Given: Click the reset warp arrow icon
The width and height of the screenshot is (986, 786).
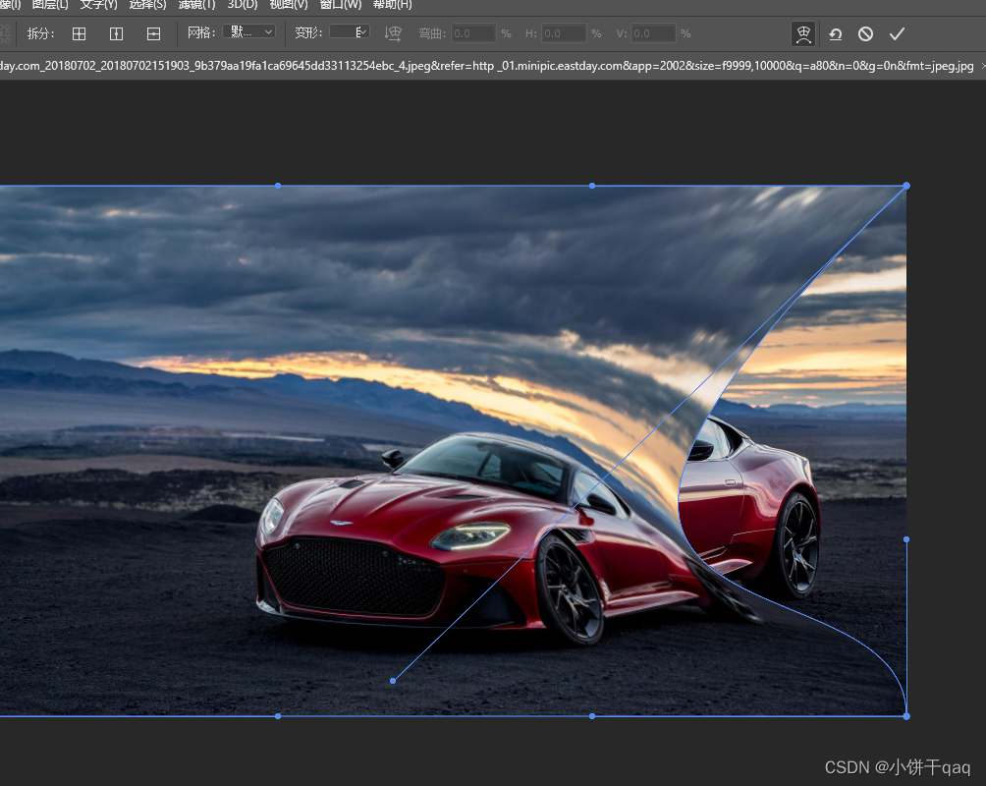Looking at the screenshot, I should tap(836, 34).
